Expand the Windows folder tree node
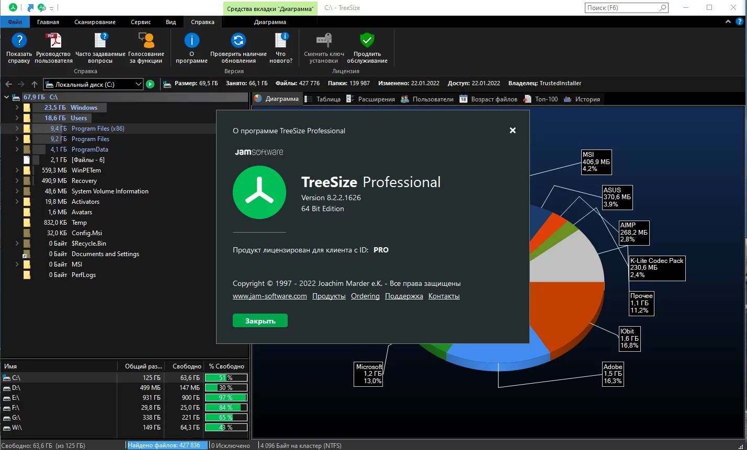This screenshot has height=450, width=747. (17, 108)
